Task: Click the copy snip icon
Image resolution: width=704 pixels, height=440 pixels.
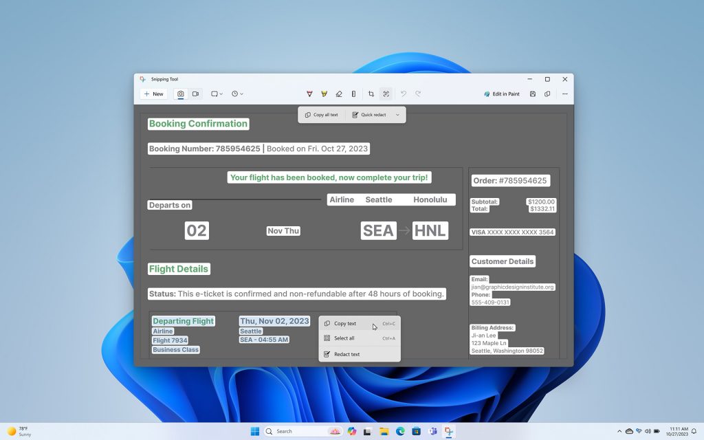Action: (547, 93)
